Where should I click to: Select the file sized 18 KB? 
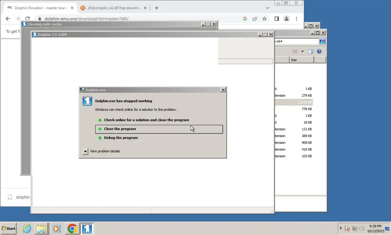click(x=294, y=122)
